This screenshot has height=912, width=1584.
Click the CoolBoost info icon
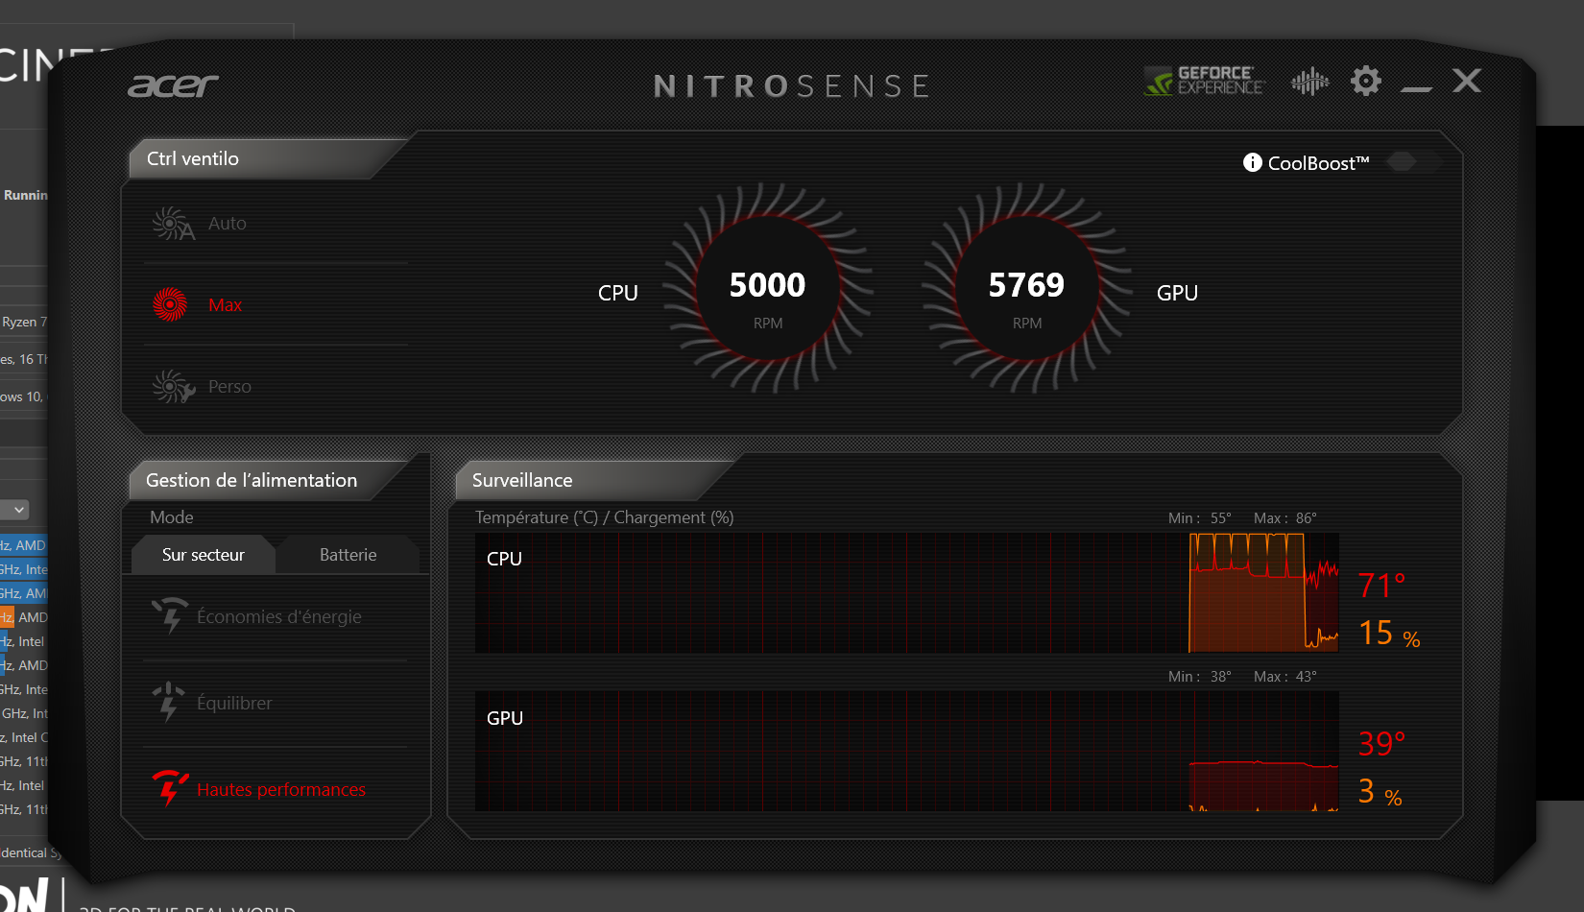click(1252, 162)
